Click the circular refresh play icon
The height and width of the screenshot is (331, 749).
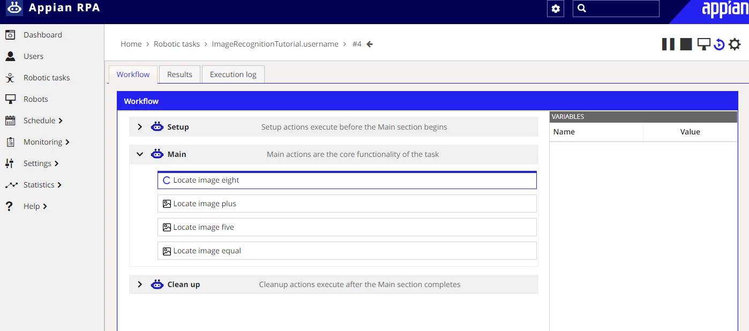(x=719, y=44)
